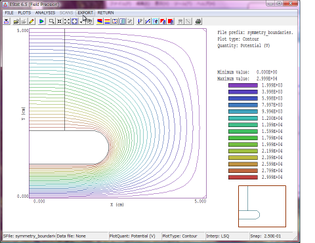Click the geometry orientation thumbnail at bottom right
This screenshot has height=243, width=315.
[x=262, y=206]
